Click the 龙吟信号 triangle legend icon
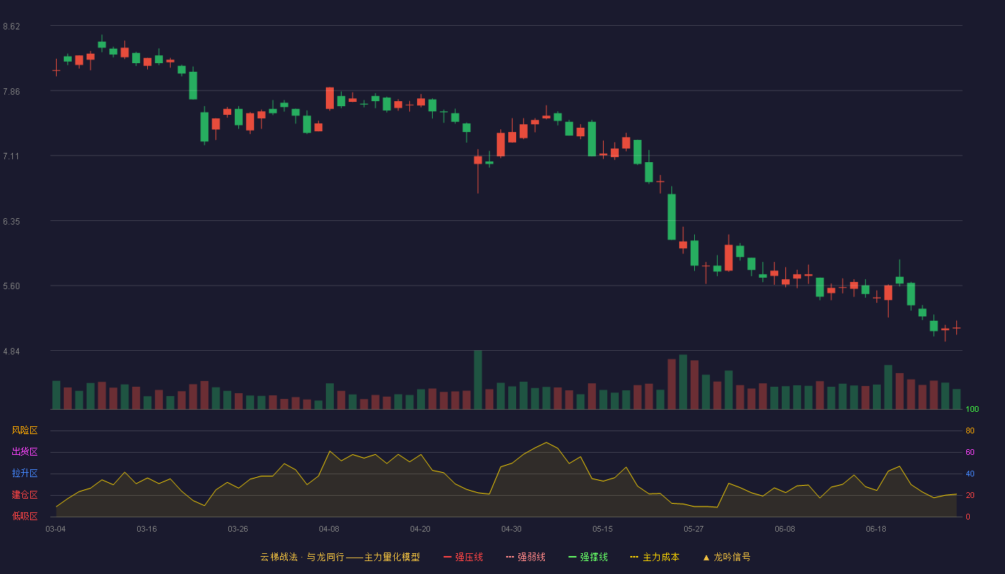Screen dimensions: 1005x574 point(706,557)
